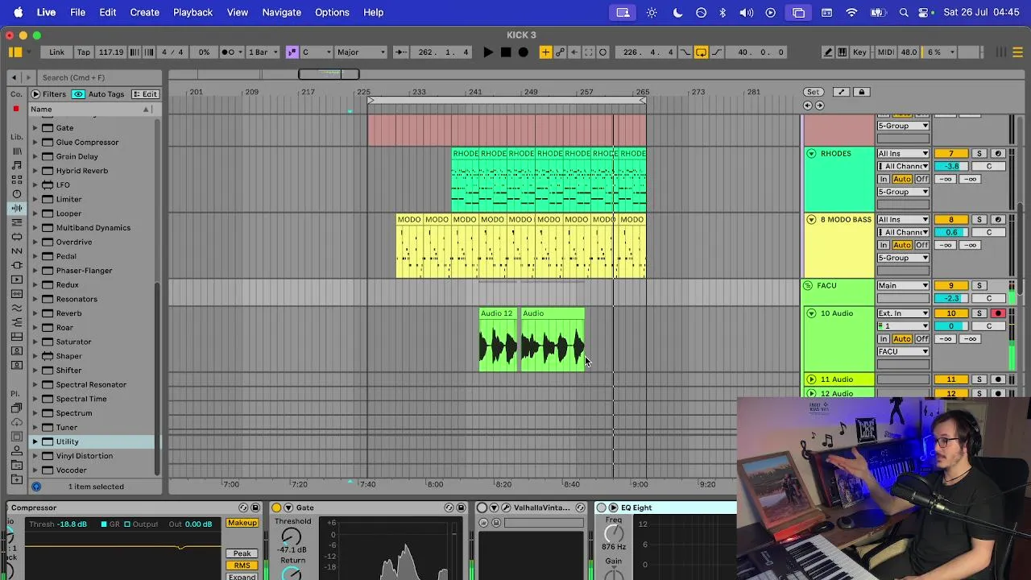Click the Punch-In switch icon
Image resolution: width=1031 pixels, height=580 pixels.
coord(685,52)
